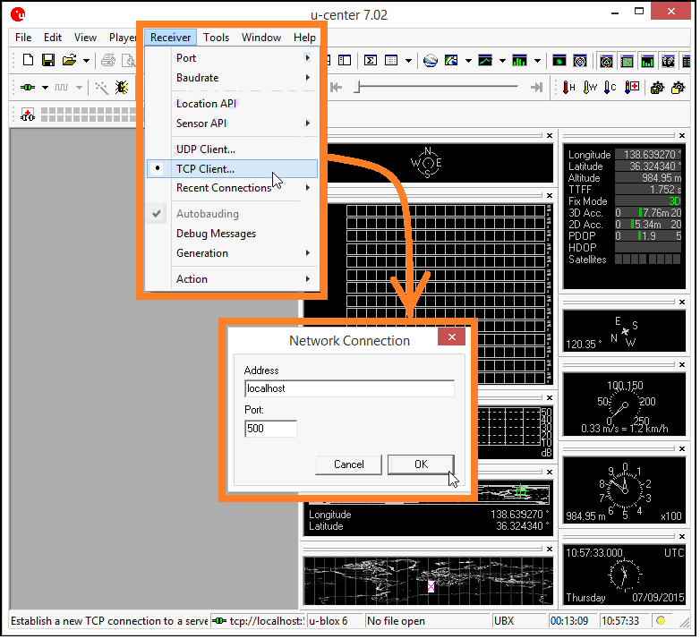The height and width of the screenshot is (639, 700).
Task: Click the New document icon
Action: pyautogui.click(x=28, y=61)
